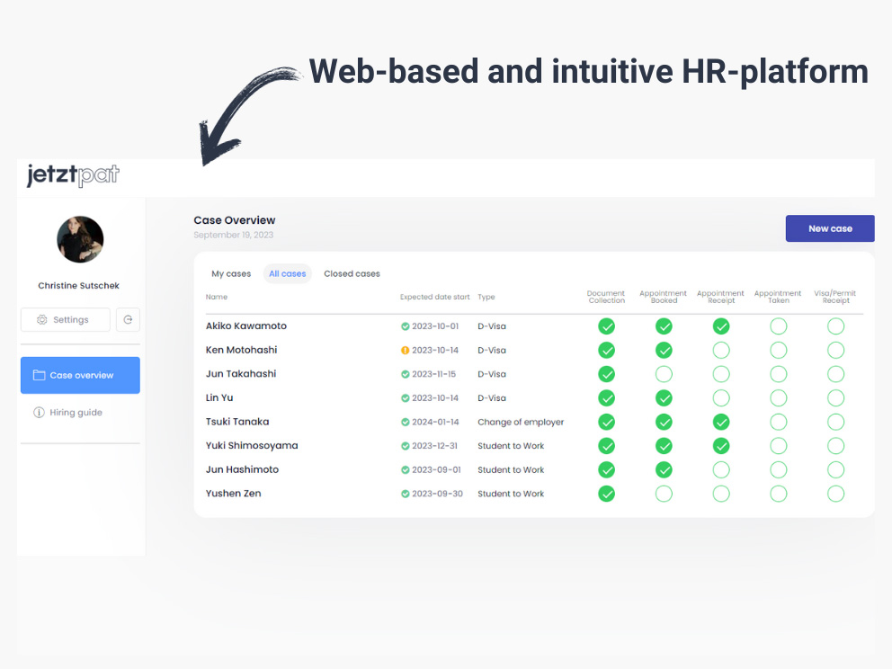The image size is (892, 669).
Task: Toggle Document Collection for Jun Takahashi
Action: point(606,374)
